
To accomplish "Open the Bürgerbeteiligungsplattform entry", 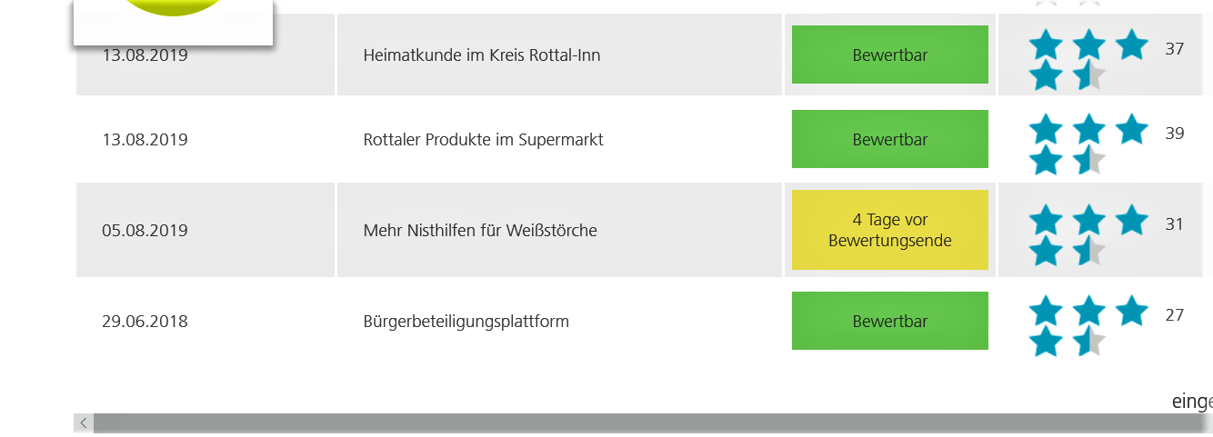I will point(466,322).
